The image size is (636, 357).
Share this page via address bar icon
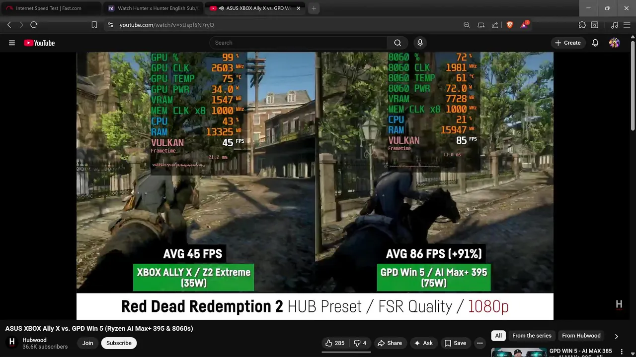495,25
